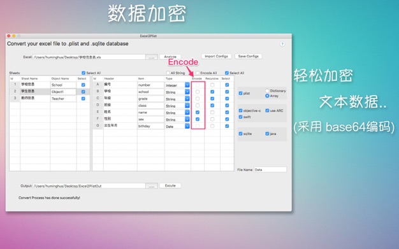Toggle the swift checkbox
399x249 pixels.
[240, 117]
